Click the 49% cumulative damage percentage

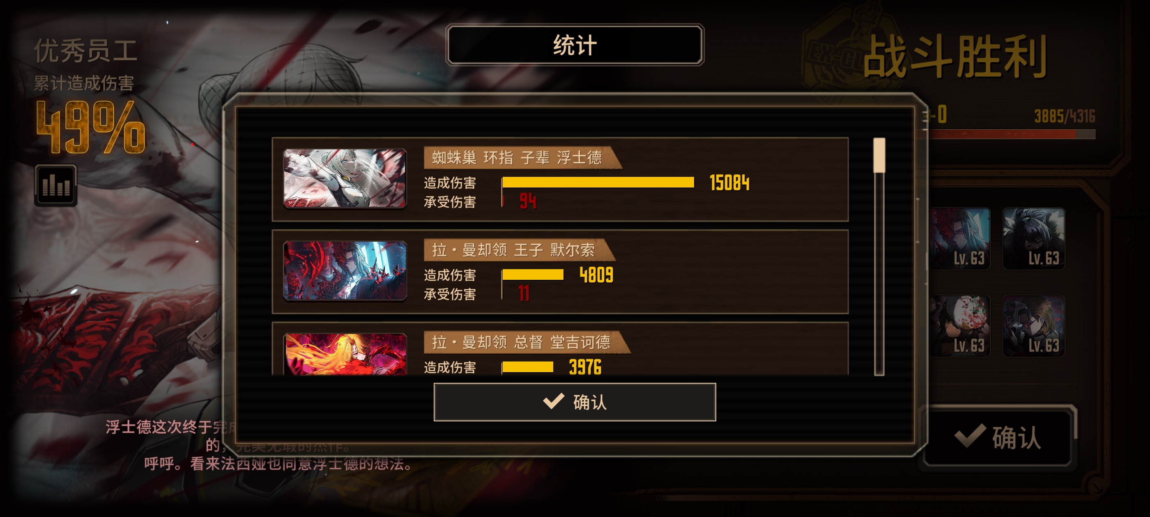tap(91, 127)
